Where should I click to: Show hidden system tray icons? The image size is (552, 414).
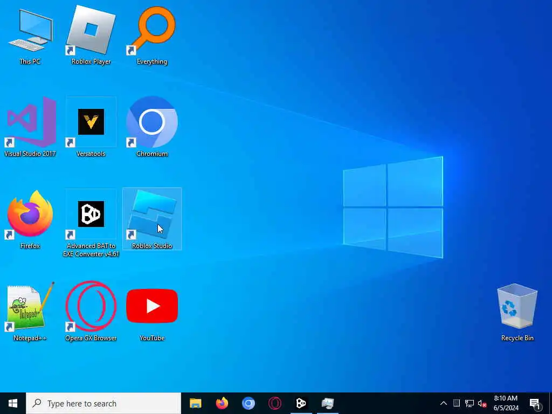[x=444, y=403]
